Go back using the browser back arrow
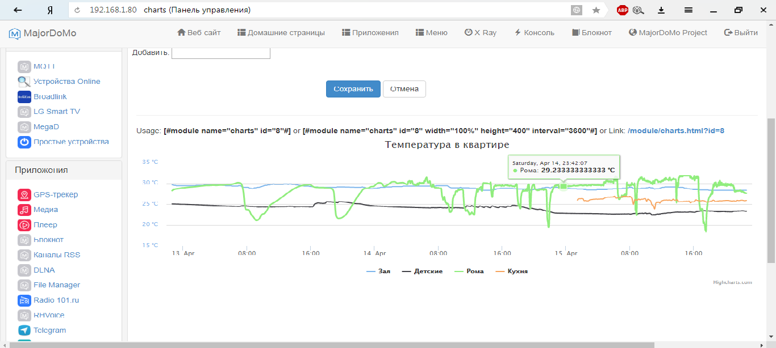Image resolution: width=776 pixels, height=348 pixels. (18, 10)
